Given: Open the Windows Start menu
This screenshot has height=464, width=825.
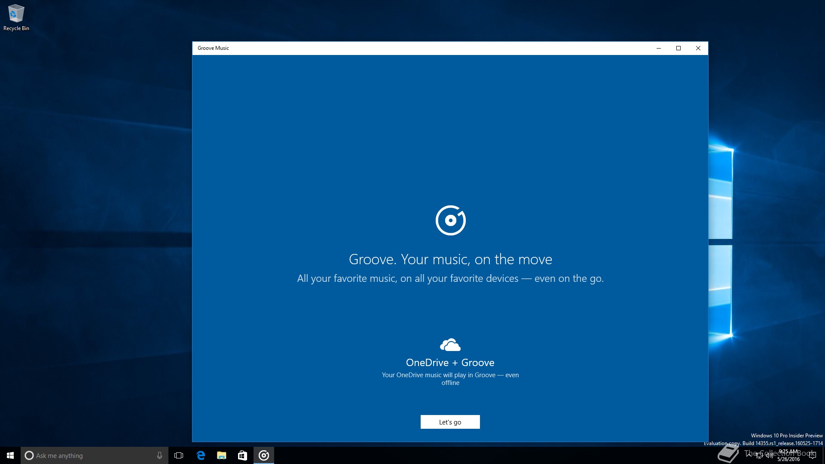Looking at the screenshot, I should (x=10, y=455).
